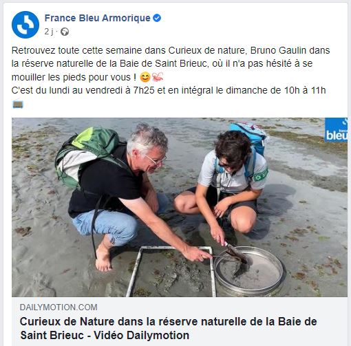Screen dimensions: 351x346
Task: Click the gray-haired man in the photo
Action: (x=129, y=195)
